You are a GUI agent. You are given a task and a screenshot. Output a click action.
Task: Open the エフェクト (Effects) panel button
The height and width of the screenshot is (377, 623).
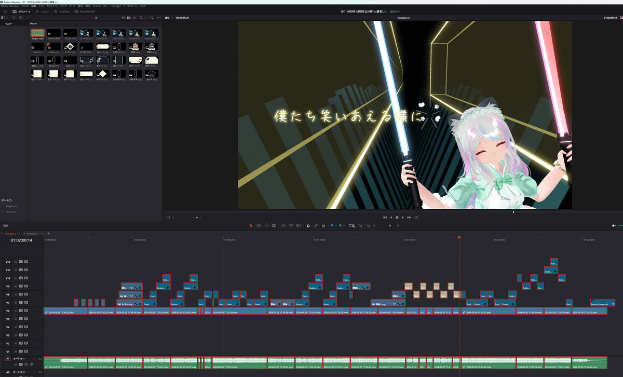tap(42, 11)
